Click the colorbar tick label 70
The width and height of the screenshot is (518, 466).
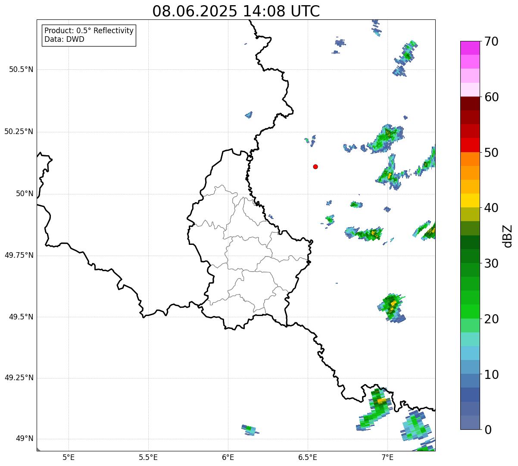(x=491, y=41)
